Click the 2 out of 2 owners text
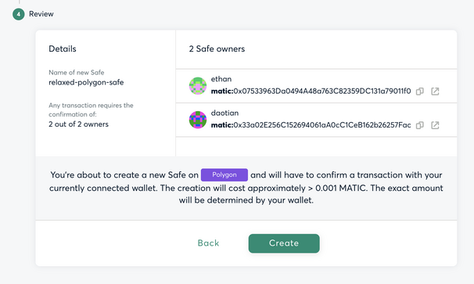474x284 pixels. pos(78,124)
